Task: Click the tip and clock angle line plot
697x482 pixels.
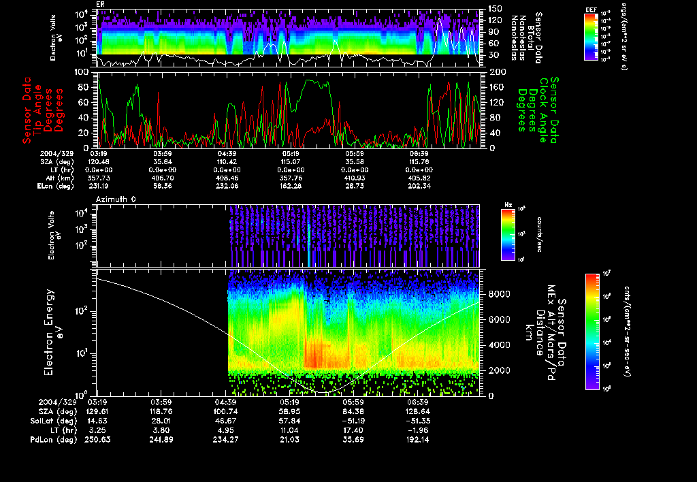Action: [x=290, y=110]
